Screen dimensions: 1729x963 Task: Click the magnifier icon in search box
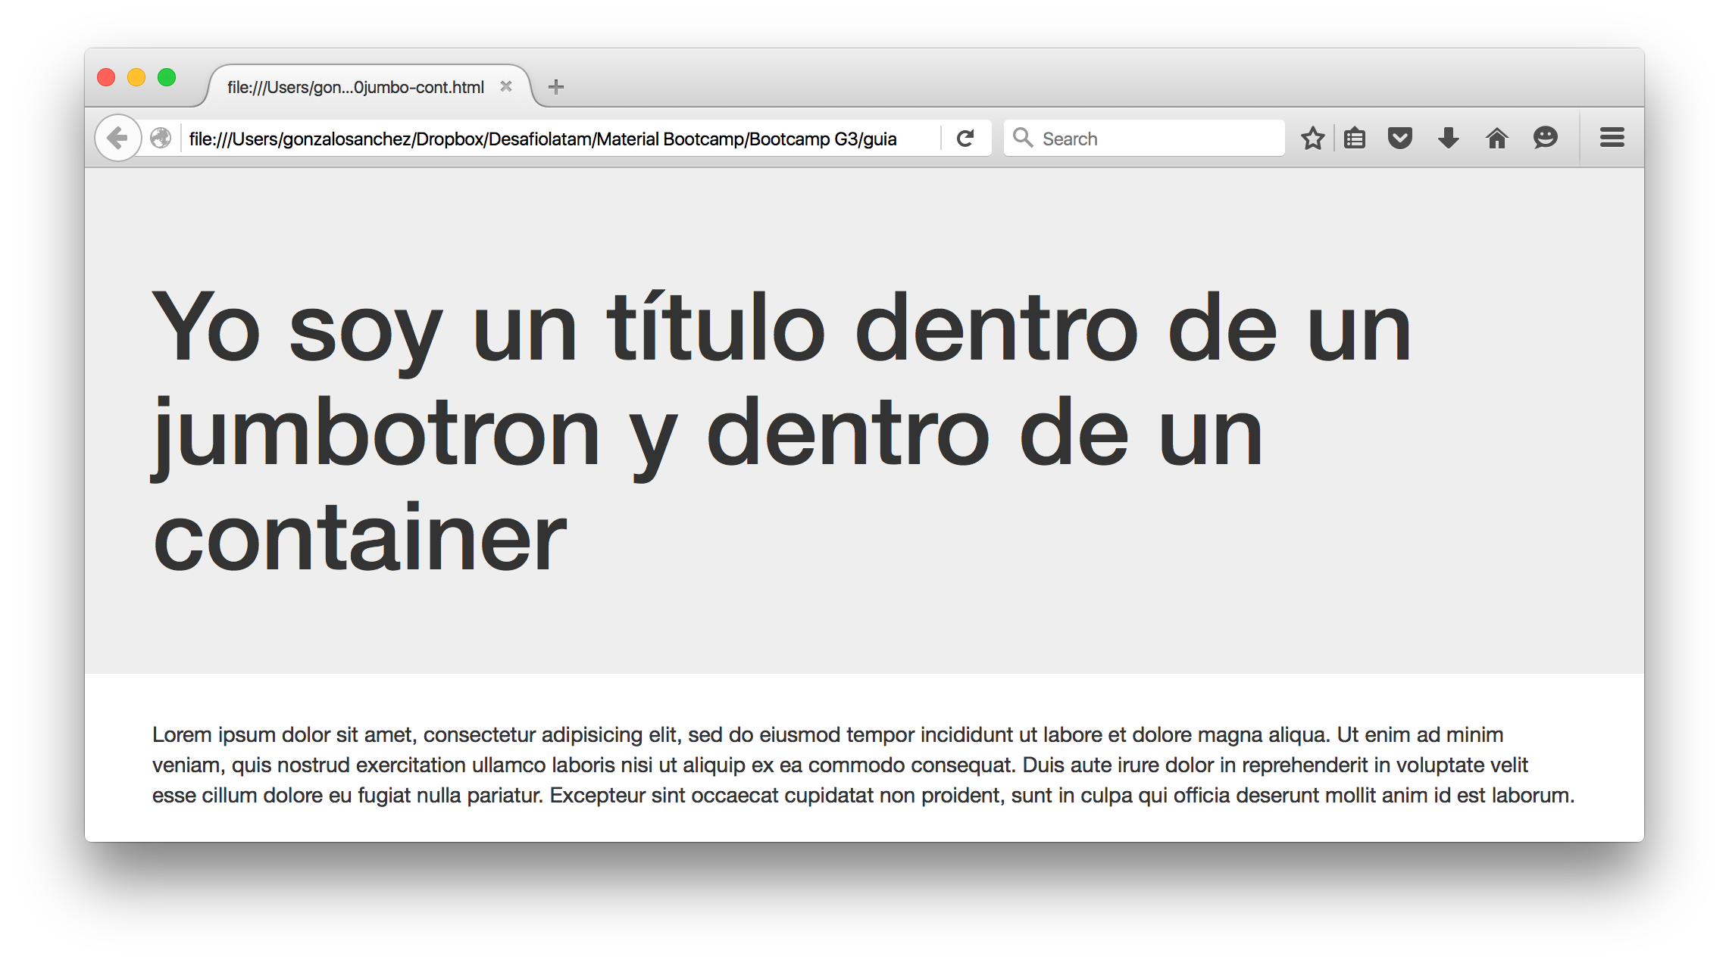[1022, 138]
